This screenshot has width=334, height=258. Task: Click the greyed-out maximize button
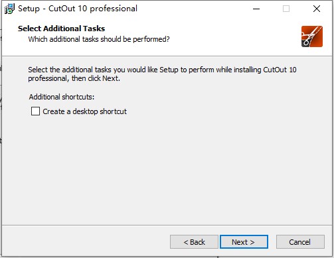[x=286, y=9]
